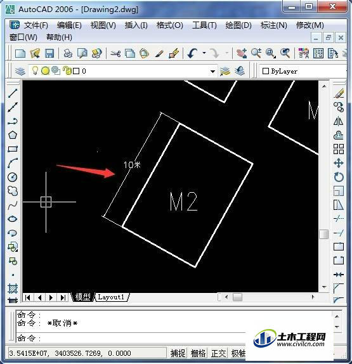Viewport: 352px width, 364px height.
Task: Select the Ellipse Arc tool
Action: [x=13, y=233]
